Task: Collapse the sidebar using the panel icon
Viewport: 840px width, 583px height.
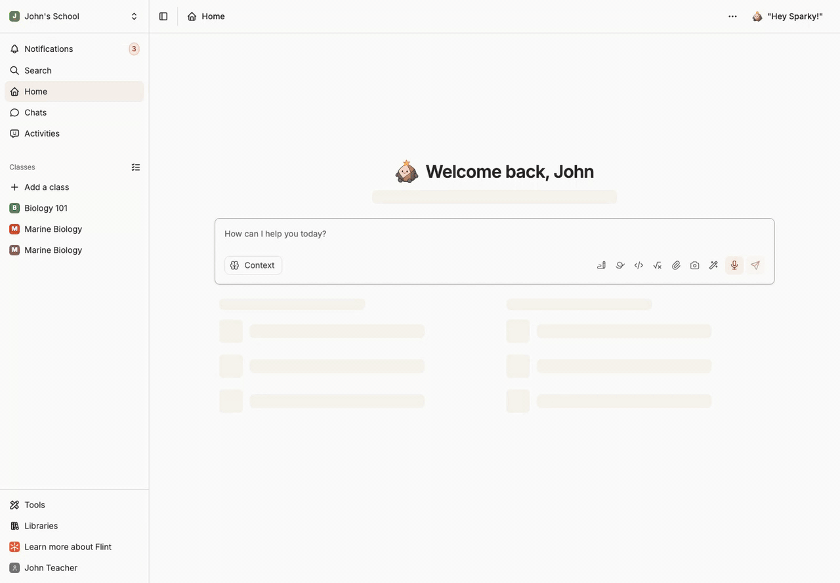Action: pos(163,16)
